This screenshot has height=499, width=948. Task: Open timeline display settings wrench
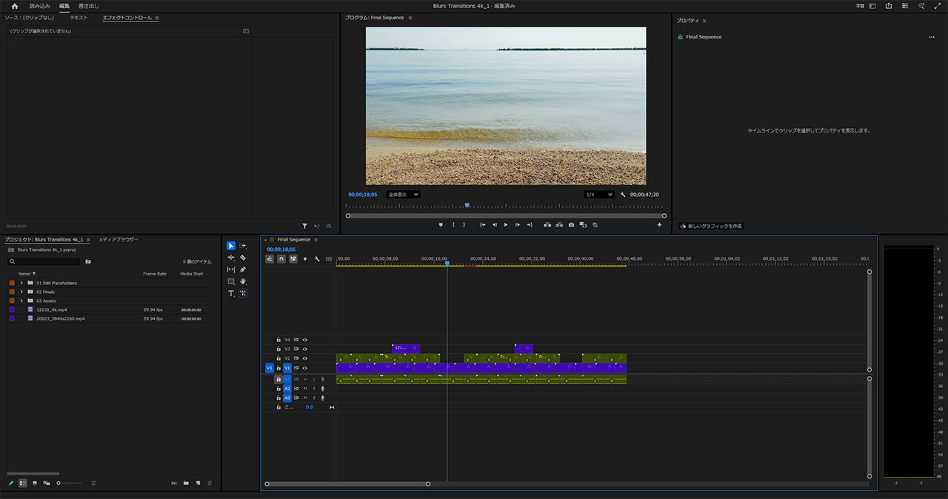click(316, 259)
